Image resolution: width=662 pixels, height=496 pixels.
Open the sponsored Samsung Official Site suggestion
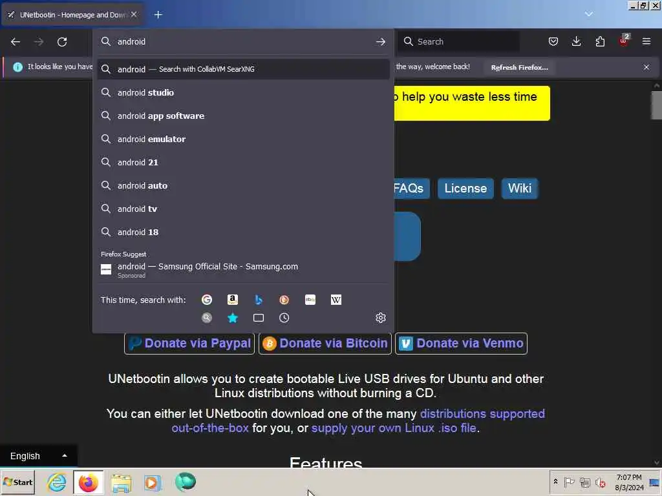(x=243, y=270)
